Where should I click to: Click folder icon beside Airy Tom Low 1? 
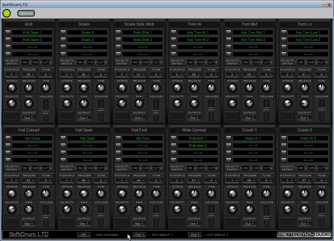284,32
